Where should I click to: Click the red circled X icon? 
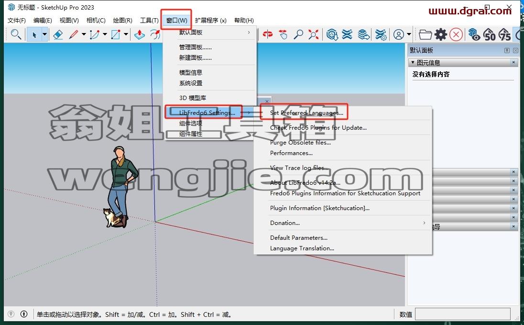pyautogui.click(x=456, y=34)
